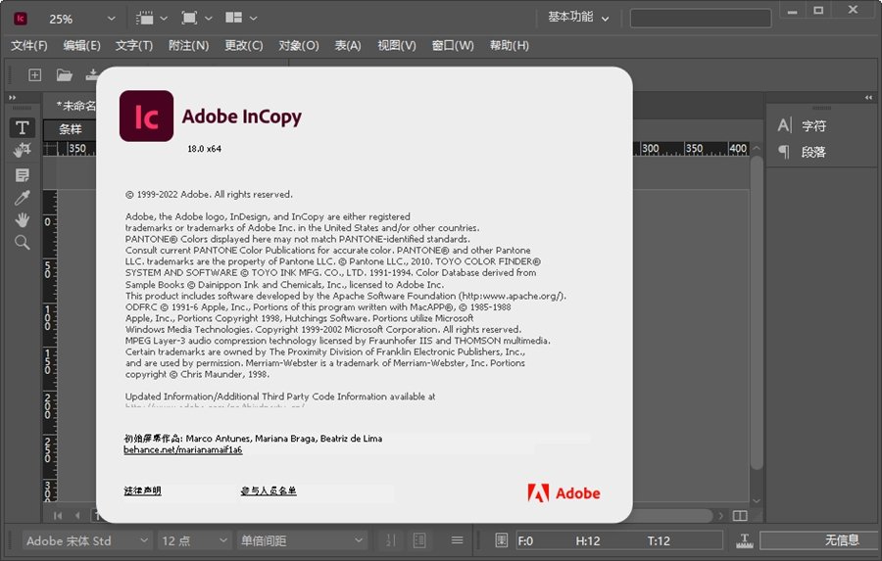Select the Position tool with hand and crop

[22, 150]
